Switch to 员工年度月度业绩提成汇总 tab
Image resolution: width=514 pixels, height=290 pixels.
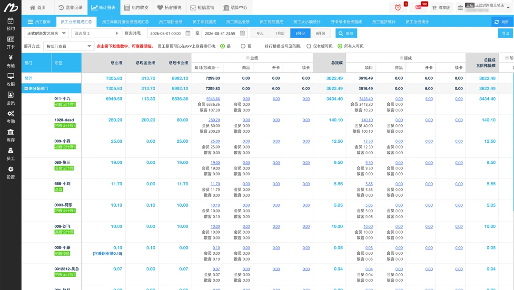point(126,21)
